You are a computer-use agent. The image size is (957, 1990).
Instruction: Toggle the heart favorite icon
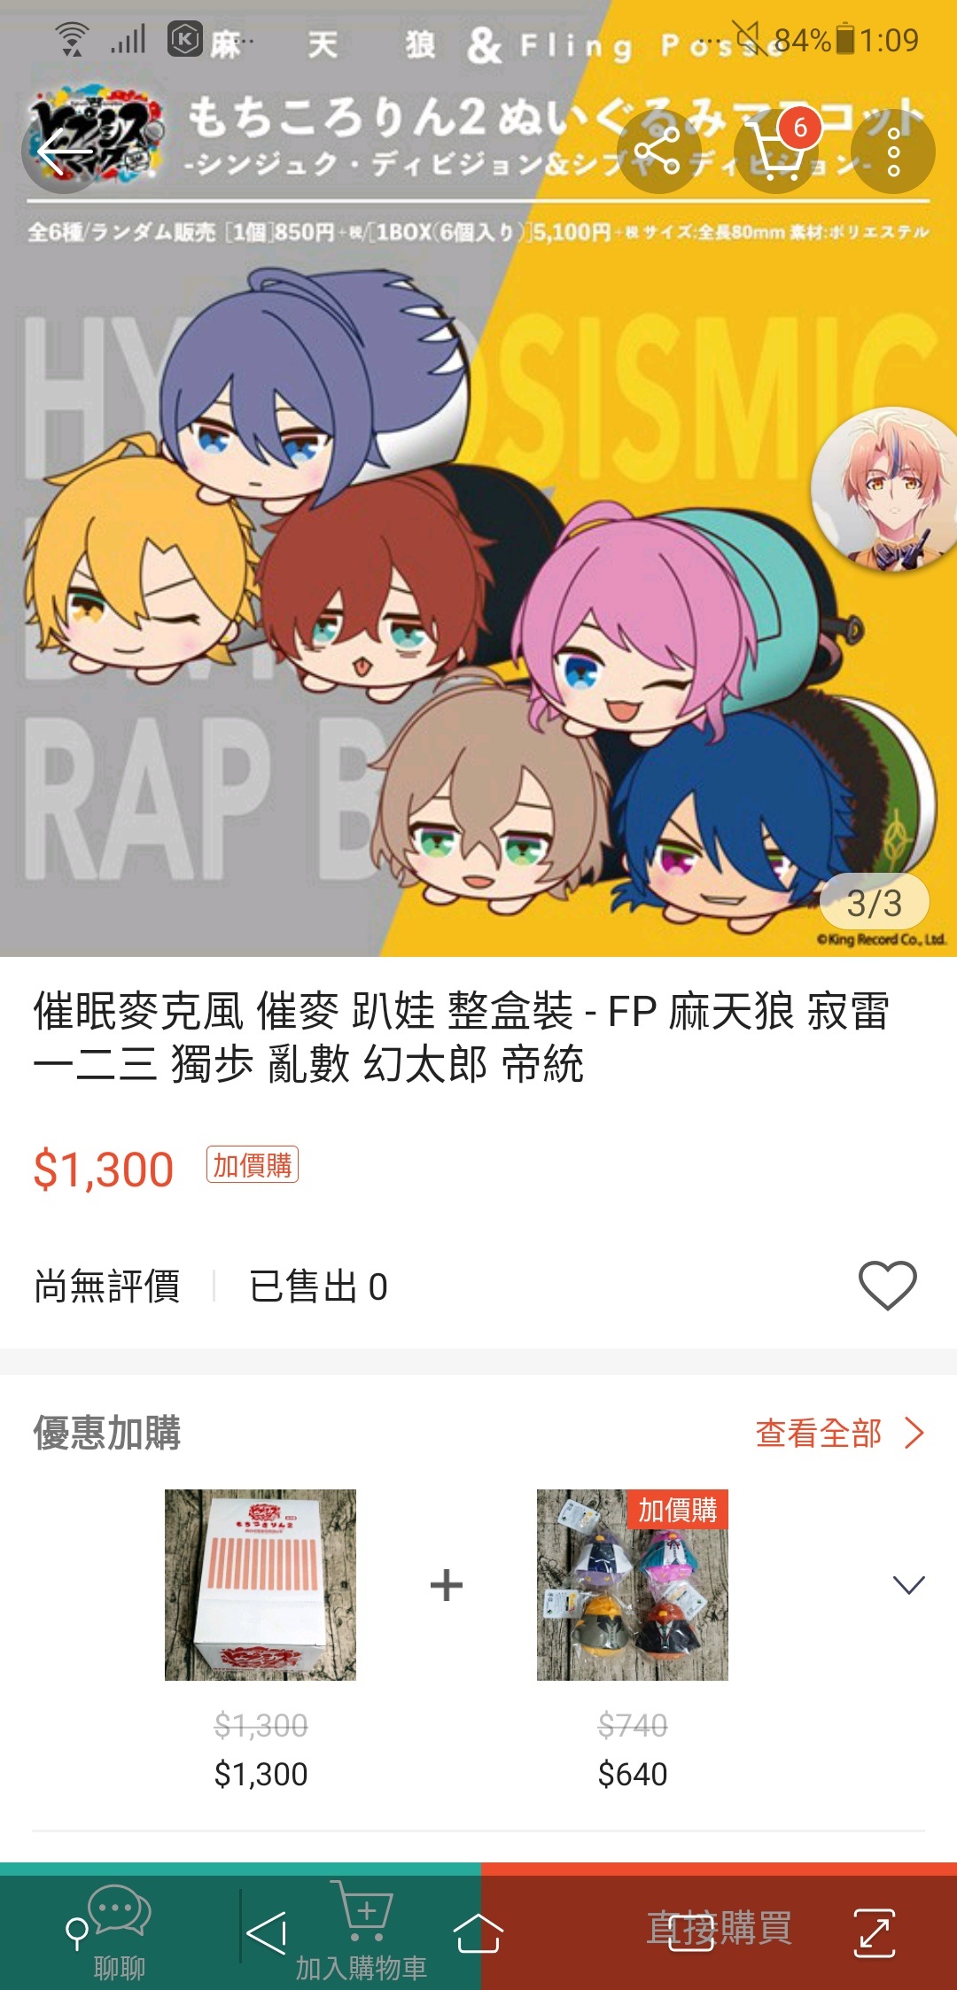pos(887,1285)
